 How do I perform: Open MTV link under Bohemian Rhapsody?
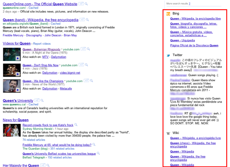click(x=45, y=57)
